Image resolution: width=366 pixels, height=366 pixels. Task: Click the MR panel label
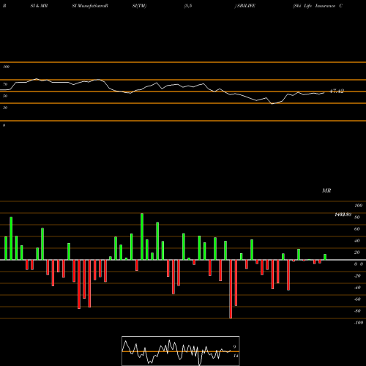click(326, 190)
